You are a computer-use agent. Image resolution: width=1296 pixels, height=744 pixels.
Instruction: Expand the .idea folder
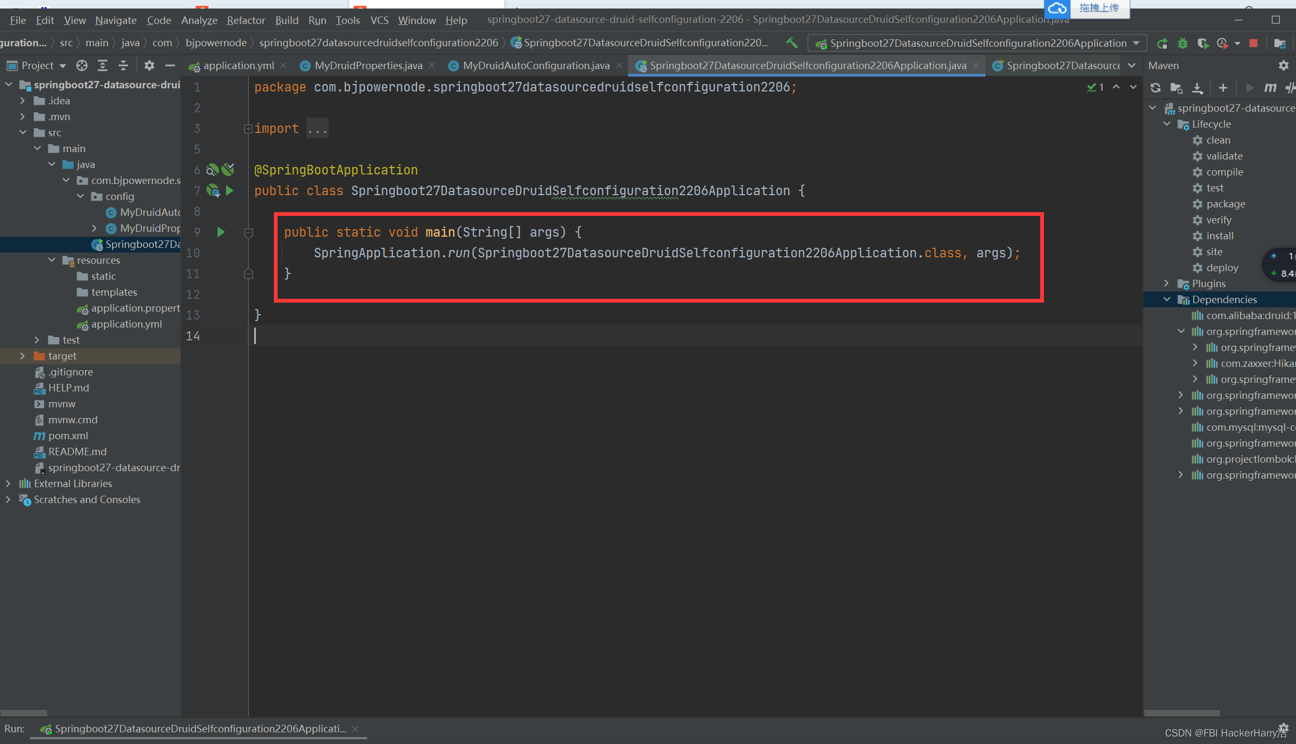click(x=22, y=101)
